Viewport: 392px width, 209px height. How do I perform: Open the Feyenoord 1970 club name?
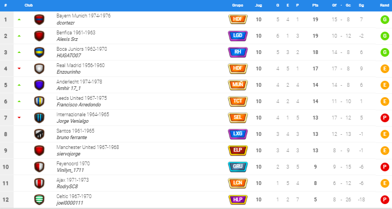pyautogui.click(x=73, y=164)
